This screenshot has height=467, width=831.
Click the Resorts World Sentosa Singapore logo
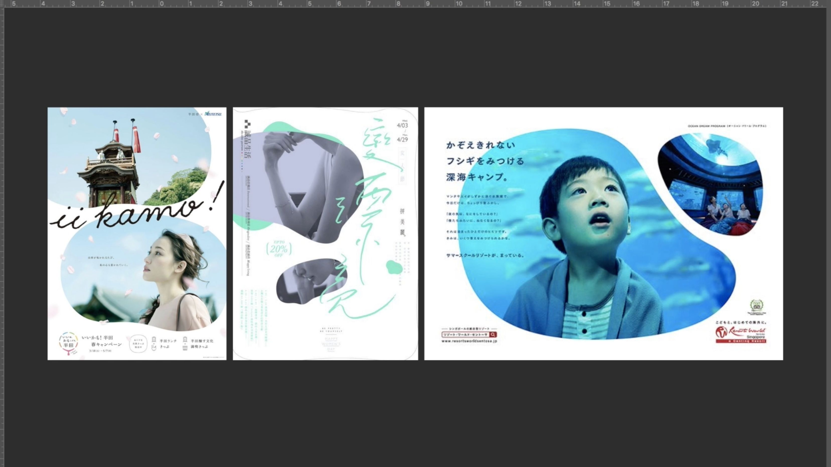coord(741,334)
